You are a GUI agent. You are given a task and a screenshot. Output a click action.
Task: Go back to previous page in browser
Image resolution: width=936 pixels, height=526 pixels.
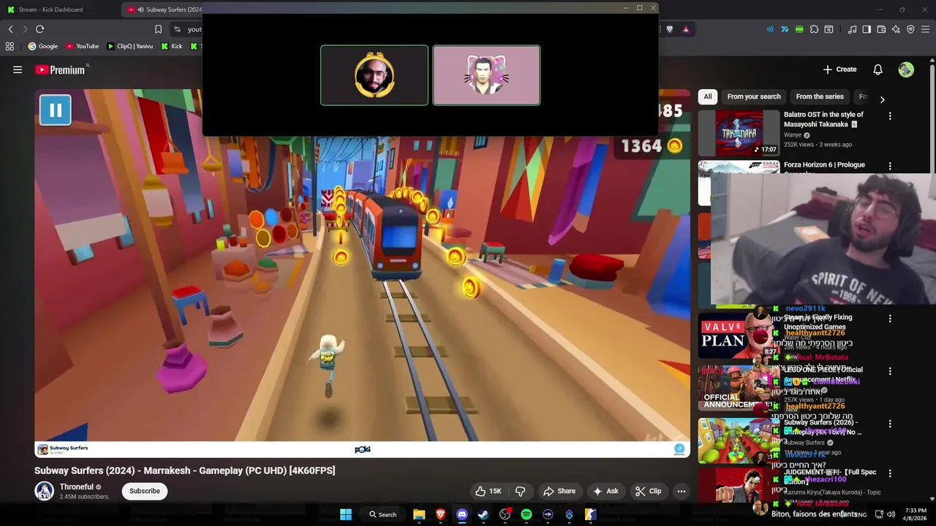tap(11, 29)
